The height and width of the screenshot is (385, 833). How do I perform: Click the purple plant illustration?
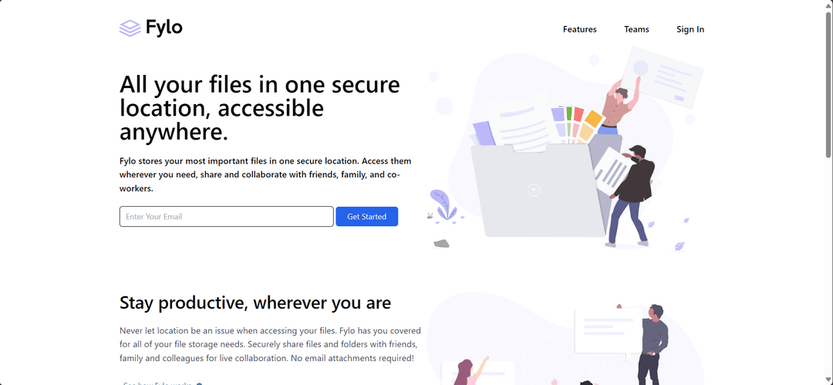(443, 204)
